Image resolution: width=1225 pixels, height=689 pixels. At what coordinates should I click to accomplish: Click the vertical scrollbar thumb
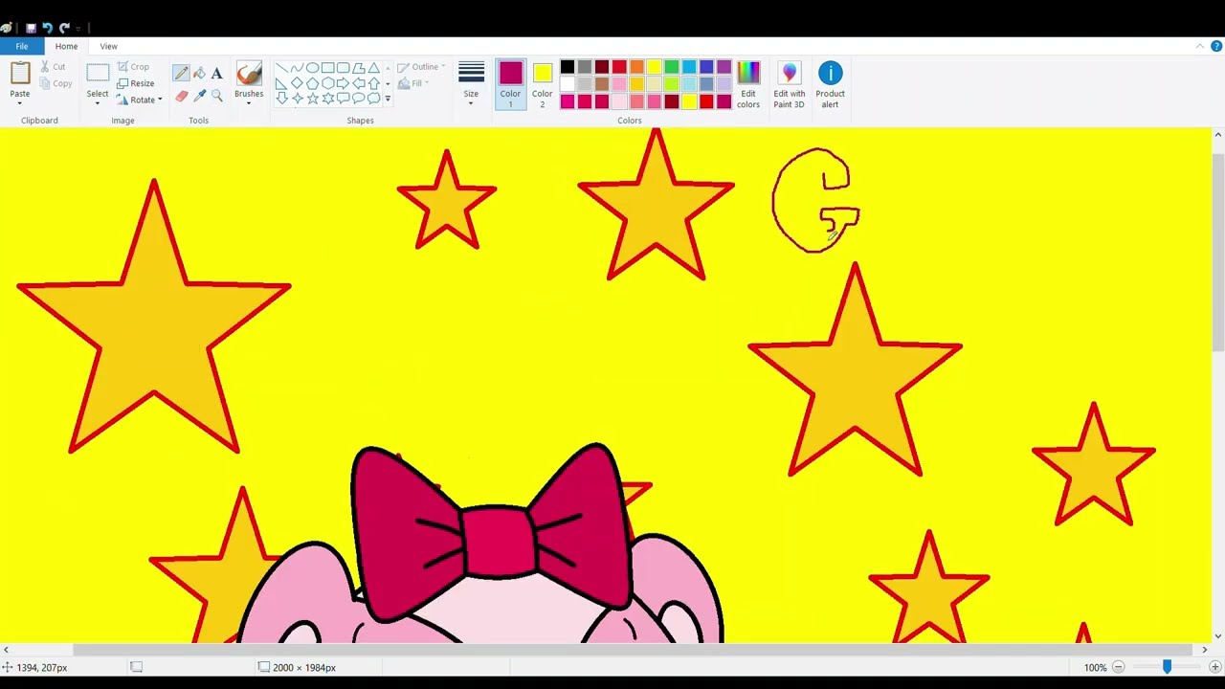click(1217, 251)
